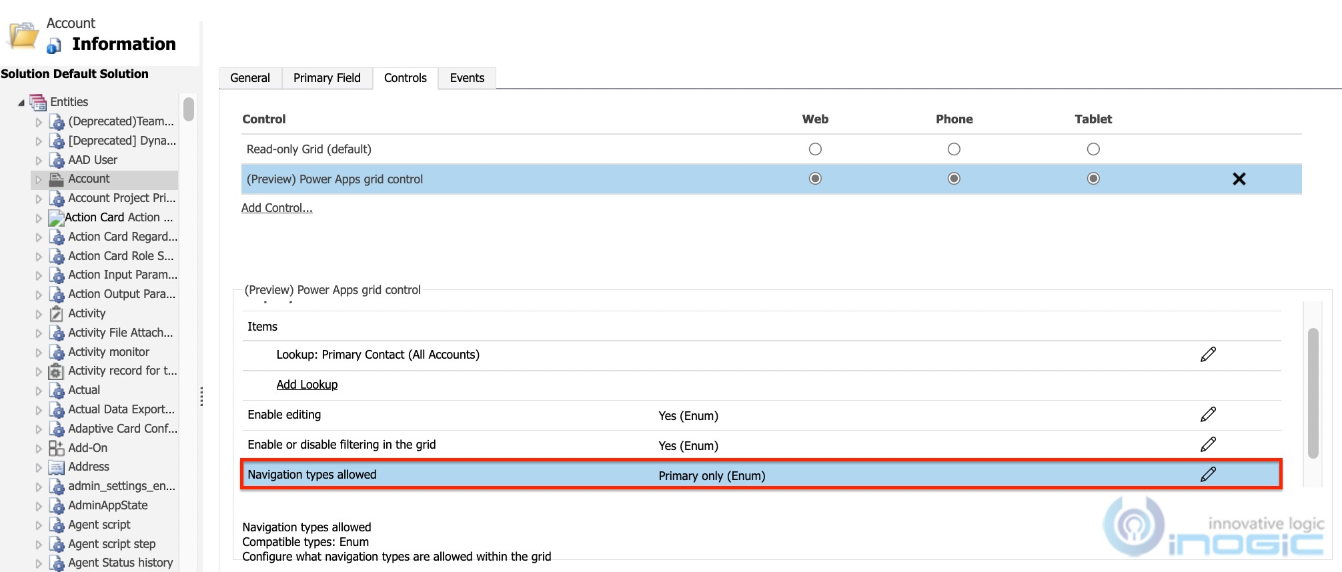
Task: Click the control properties scrollbar thumb
Action: coord(1313,393)
